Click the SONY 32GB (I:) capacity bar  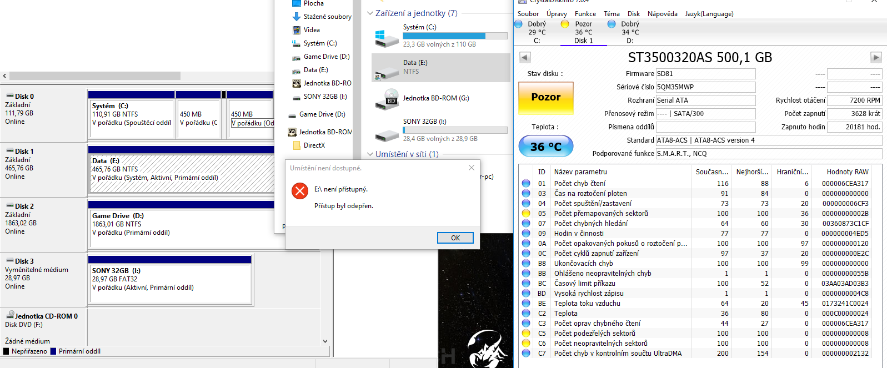[x=455, y=130]
